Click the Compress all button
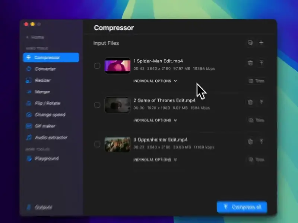The image size is (298, 223). (x=242, y=207)
